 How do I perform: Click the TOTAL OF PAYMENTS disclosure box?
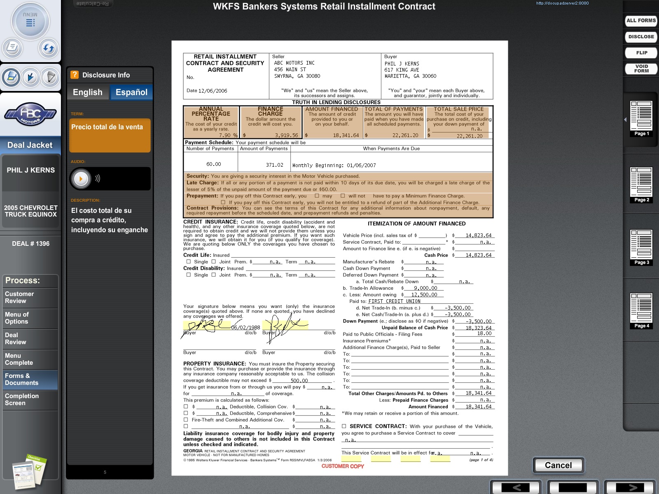pos(393,122)
